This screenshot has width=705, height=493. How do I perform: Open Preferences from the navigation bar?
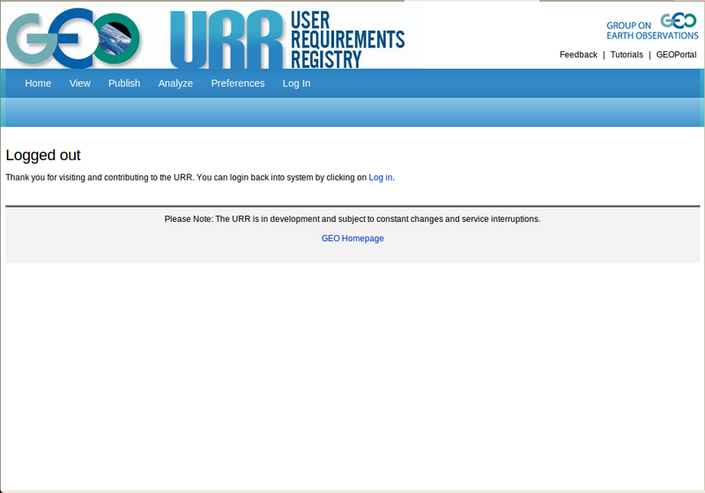[x=238, y=84]
